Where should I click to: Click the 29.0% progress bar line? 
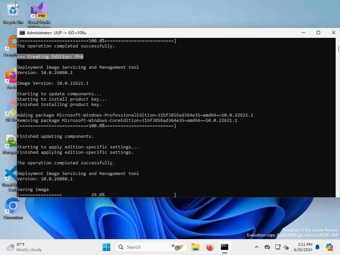click(97, 195)
